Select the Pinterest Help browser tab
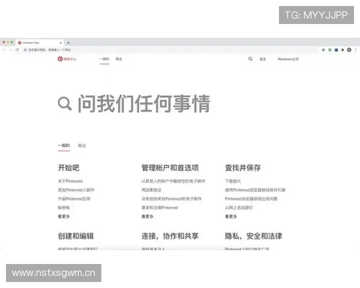Image resolution: width=360 pixels, height=288 pixels. pos(39,43)
